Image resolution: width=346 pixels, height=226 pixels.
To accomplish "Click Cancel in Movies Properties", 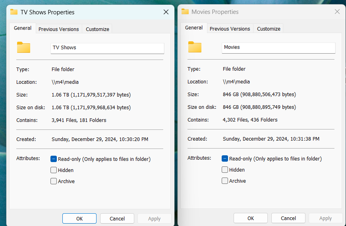I will click(x=288, y=218).
